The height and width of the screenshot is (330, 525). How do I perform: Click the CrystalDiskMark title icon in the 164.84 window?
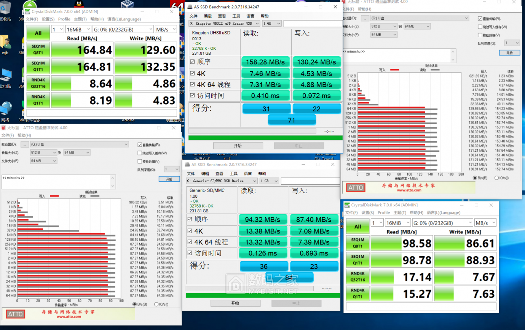pos(27,12)
